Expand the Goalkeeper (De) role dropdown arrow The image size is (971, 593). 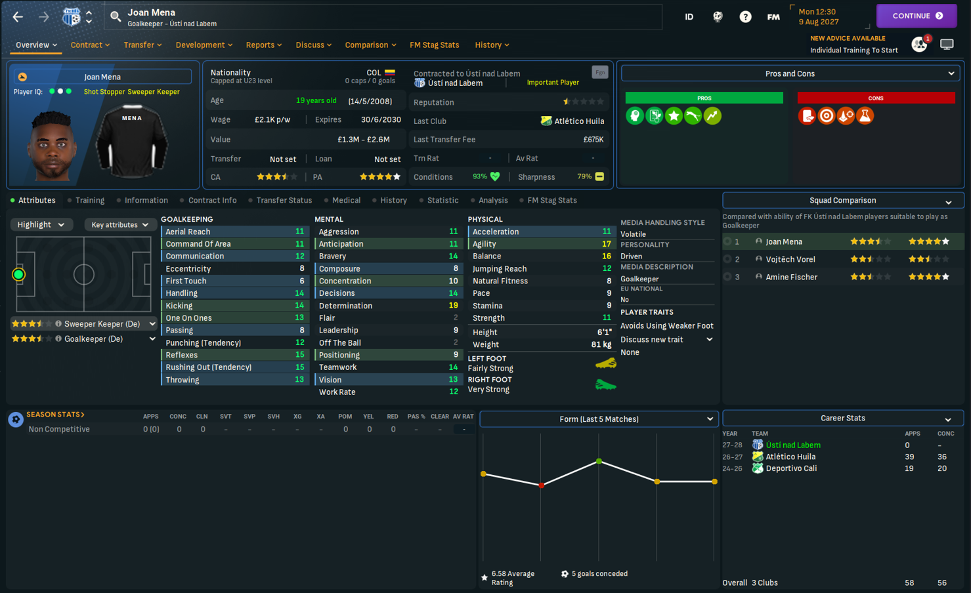(152, 338)
